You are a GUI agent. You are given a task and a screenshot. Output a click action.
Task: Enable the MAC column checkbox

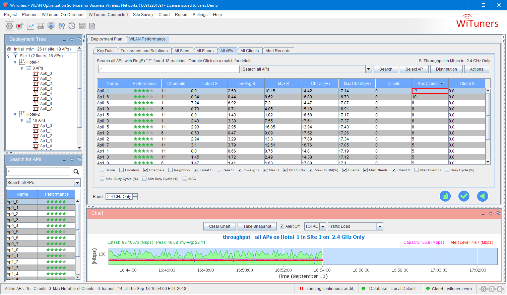[x=185, y=179]
